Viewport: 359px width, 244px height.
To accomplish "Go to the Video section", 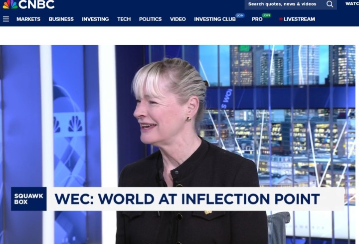I will [178, 19].
